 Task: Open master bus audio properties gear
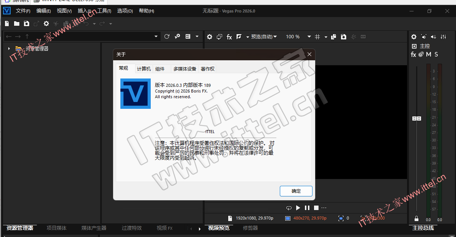point(414,37)
